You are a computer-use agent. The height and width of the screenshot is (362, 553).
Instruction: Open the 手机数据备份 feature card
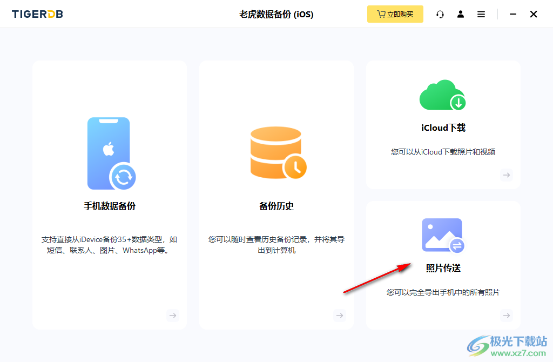tap(110, 195)
